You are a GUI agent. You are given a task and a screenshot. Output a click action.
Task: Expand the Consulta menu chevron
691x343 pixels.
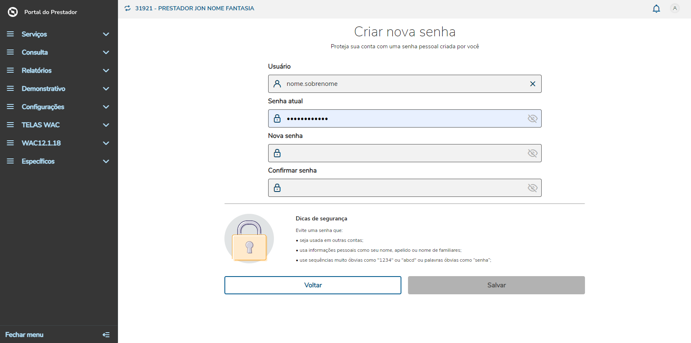[106, 52]
